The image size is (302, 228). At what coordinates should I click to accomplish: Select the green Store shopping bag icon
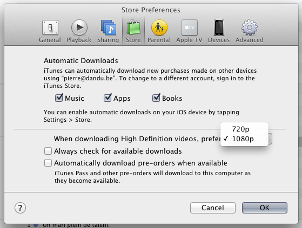[x=133, y=27]
